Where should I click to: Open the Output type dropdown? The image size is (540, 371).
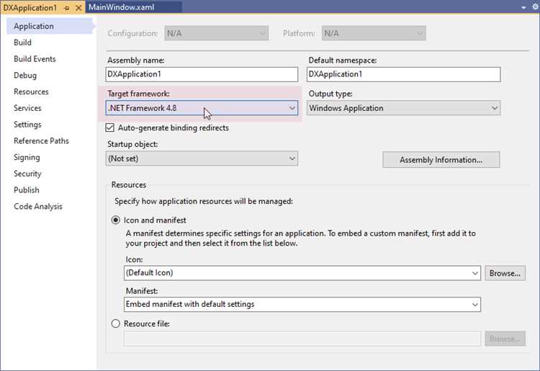point(404,108)
